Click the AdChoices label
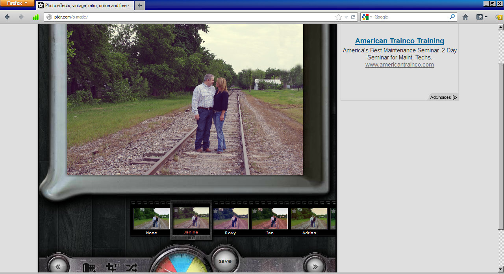504x274 pixels. pos(441,97)
